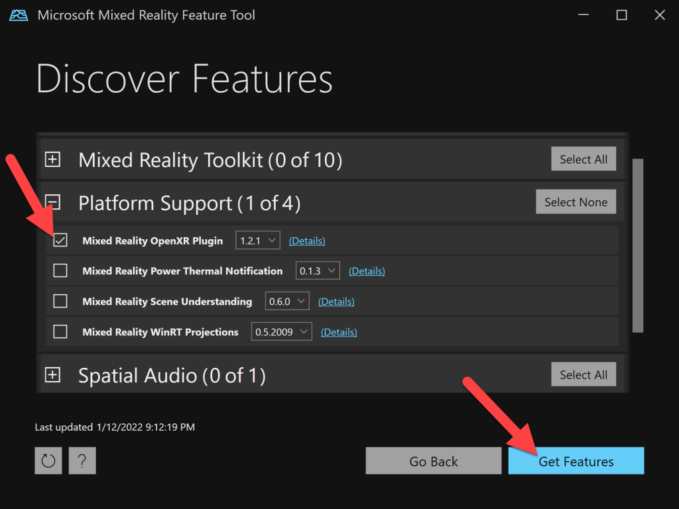Open help with the question mark button
The width and height of the screenshot is (679, 509).
pos(82,461)
